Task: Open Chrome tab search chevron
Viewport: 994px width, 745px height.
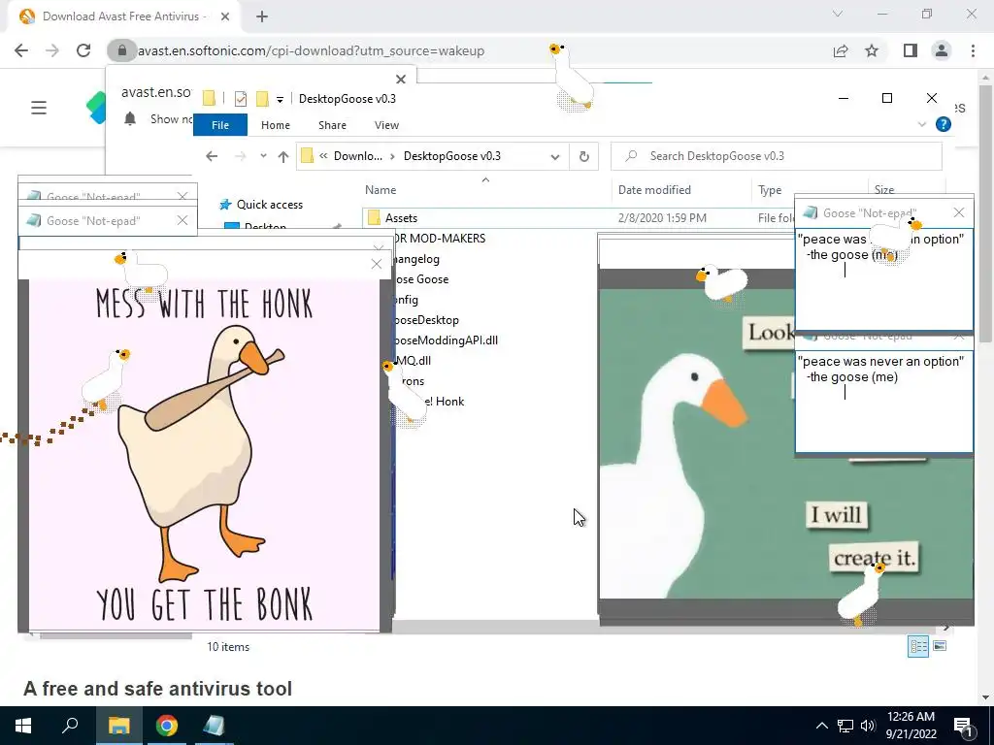Action: [x=838, y=14]
